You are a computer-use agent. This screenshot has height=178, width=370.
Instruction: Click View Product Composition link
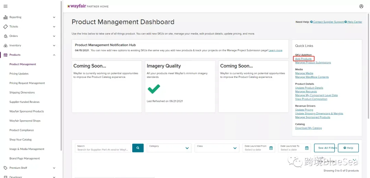coord(311,99)
